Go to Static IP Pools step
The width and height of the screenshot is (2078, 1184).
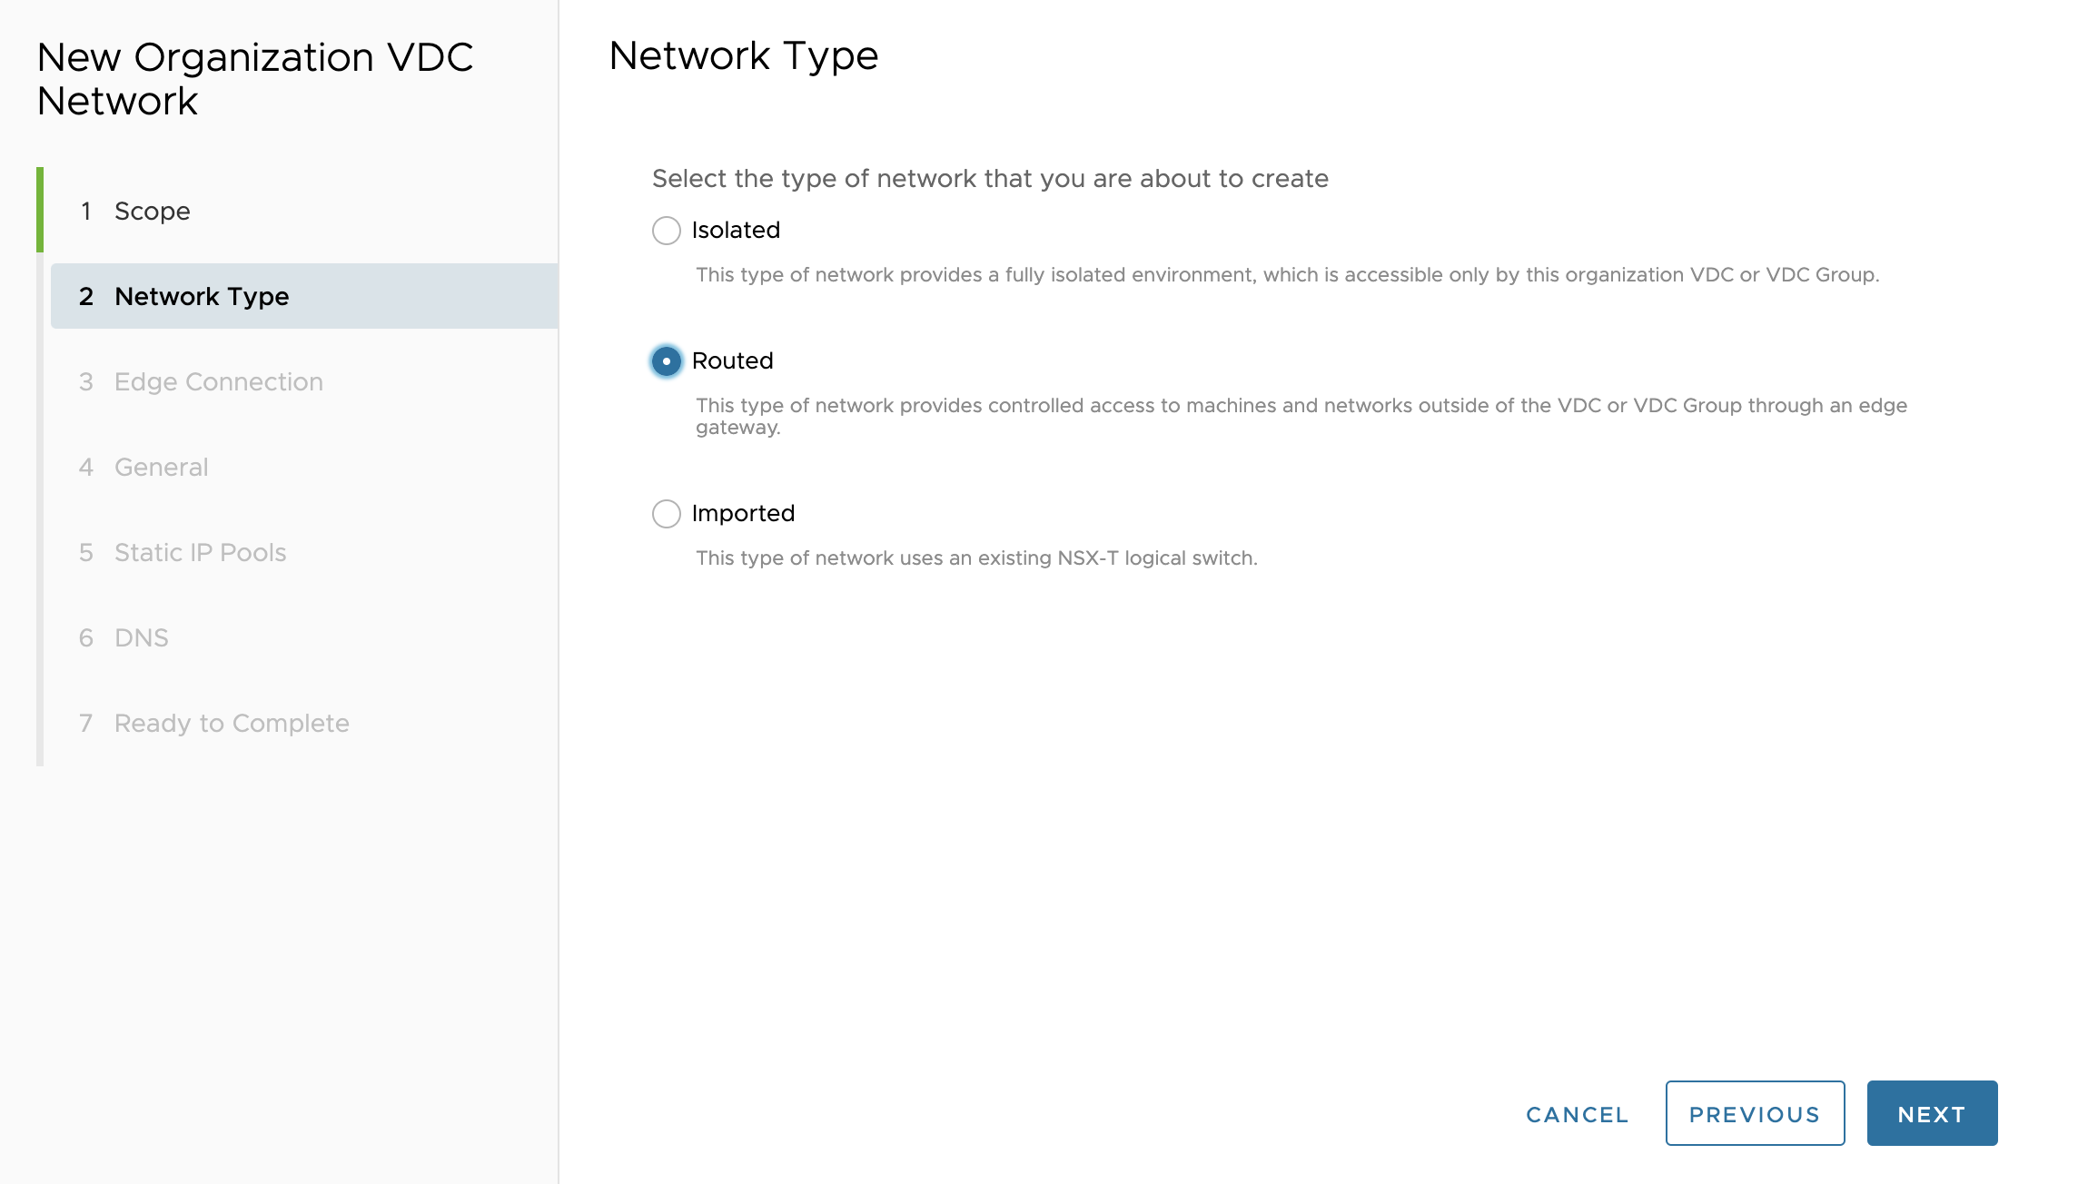(x=200, y=553)
